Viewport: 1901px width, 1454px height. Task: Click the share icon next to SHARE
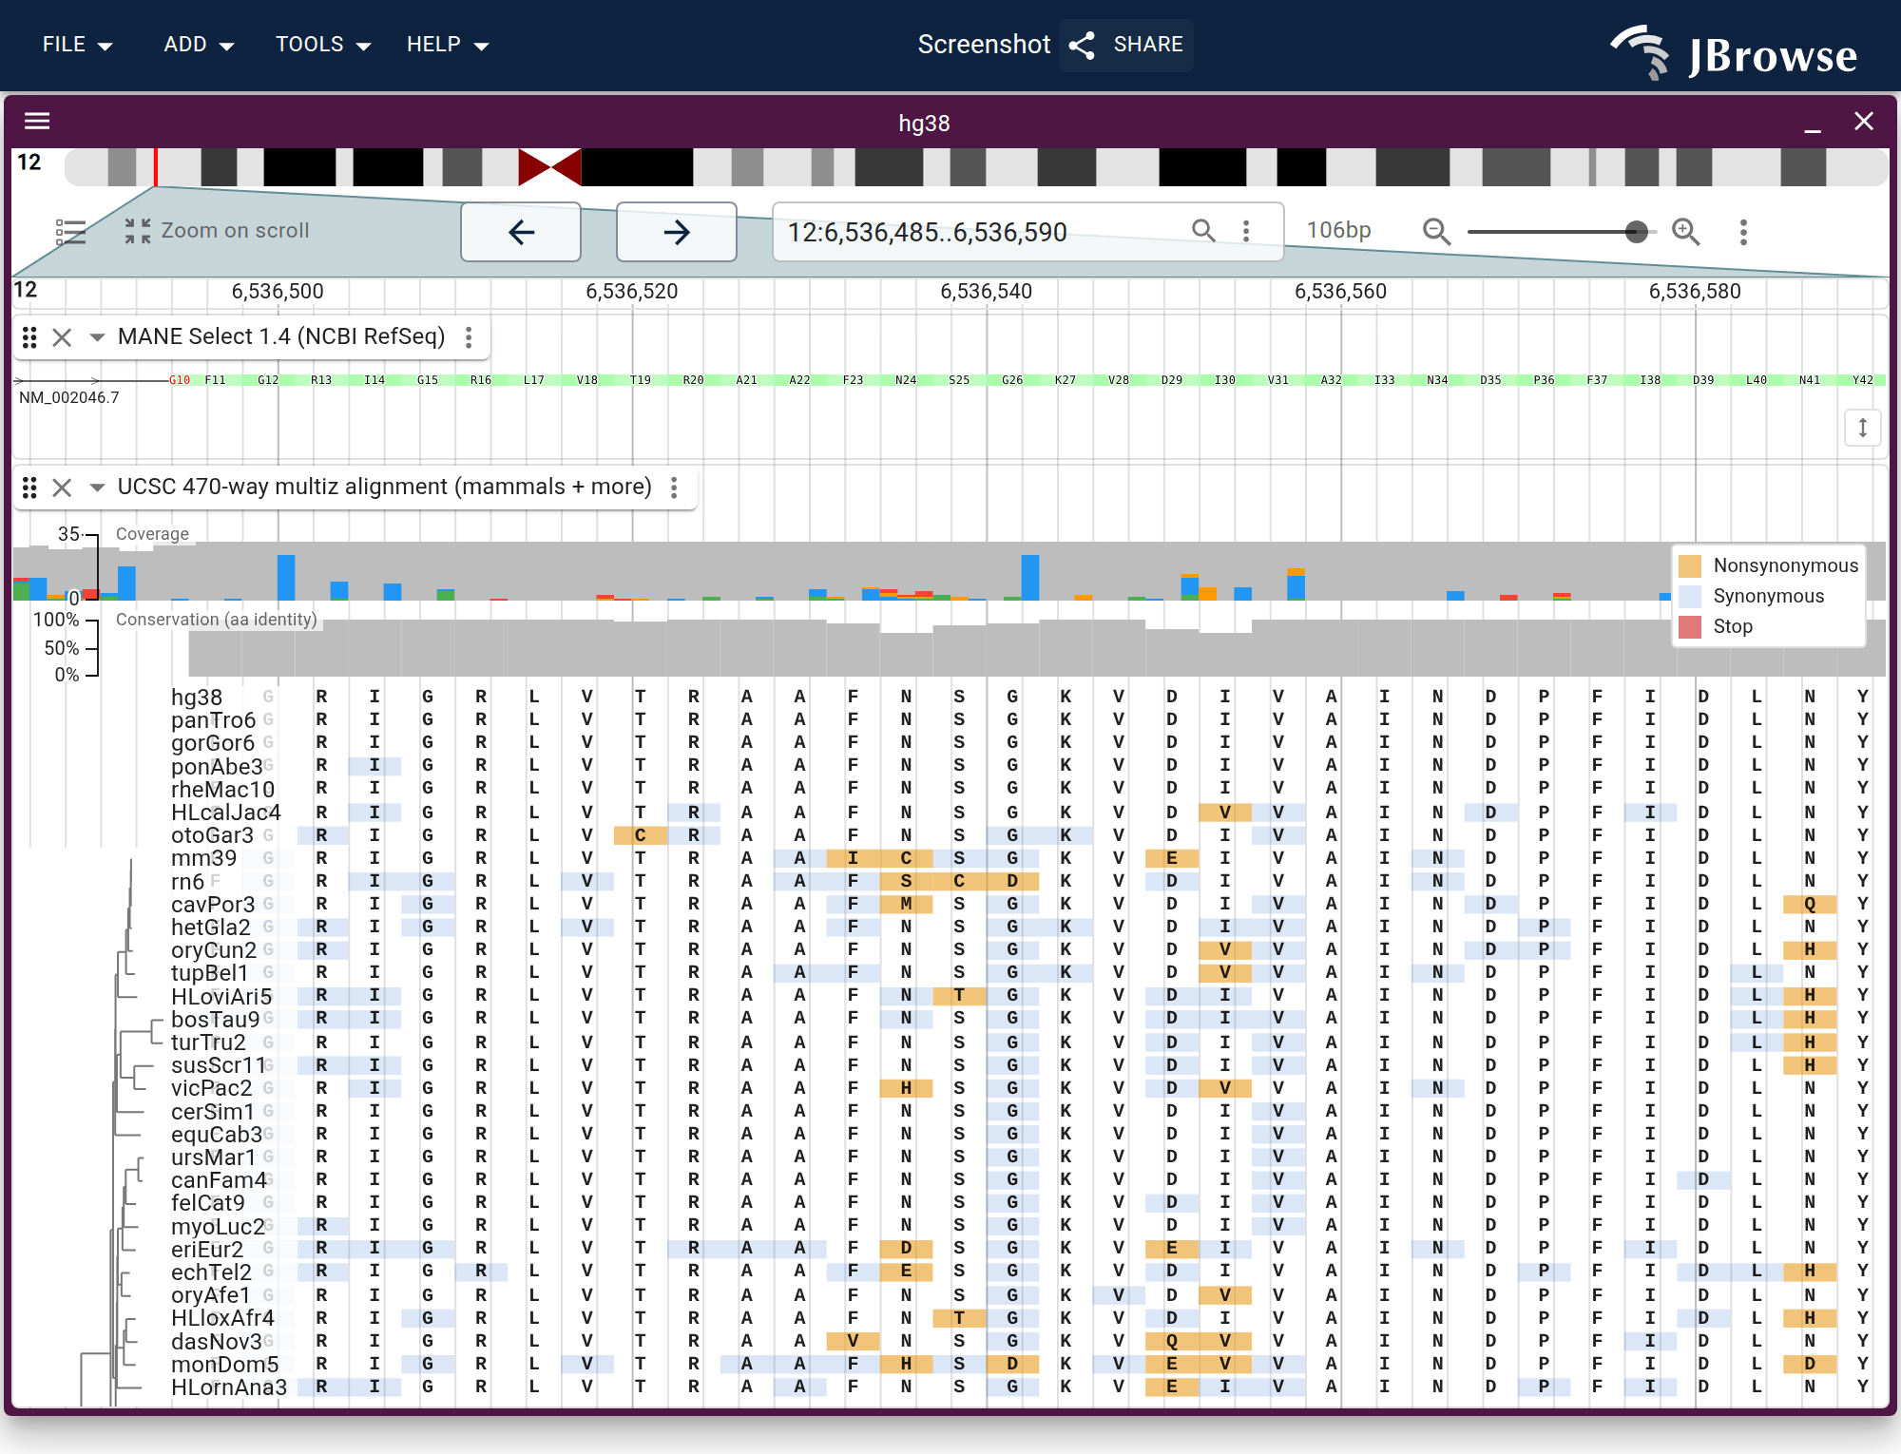tap(1082, 45)
